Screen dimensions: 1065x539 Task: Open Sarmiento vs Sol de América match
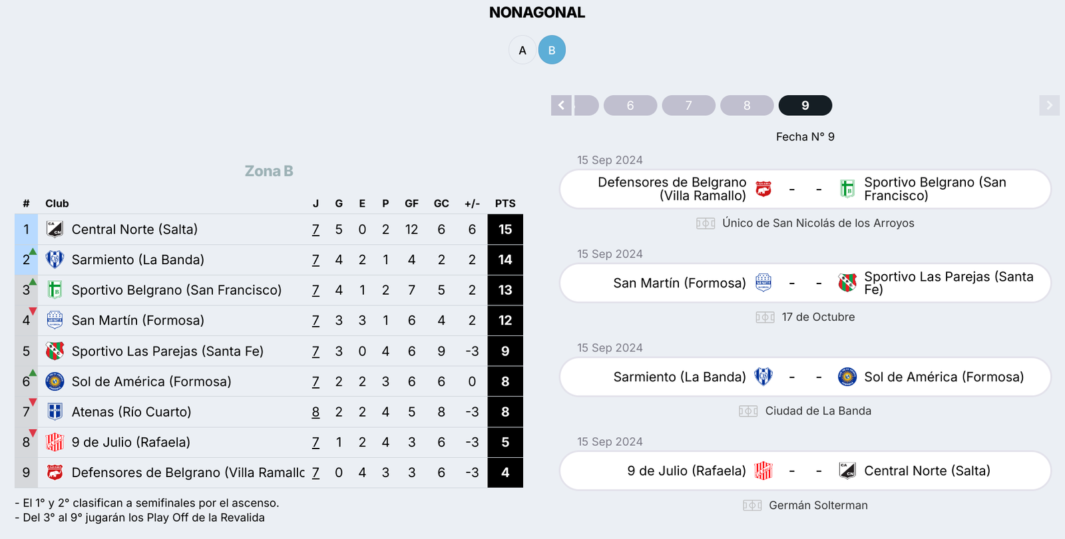(x=805, y=377)
